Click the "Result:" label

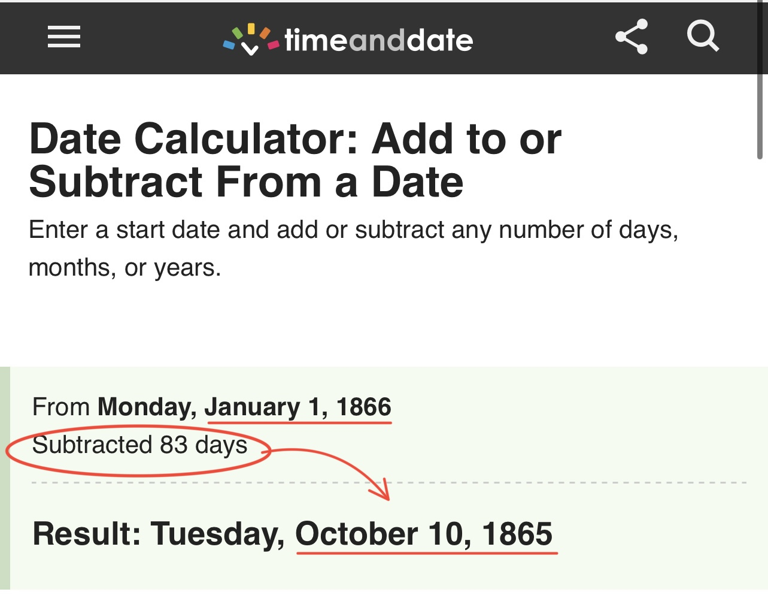tap(87, 533)
